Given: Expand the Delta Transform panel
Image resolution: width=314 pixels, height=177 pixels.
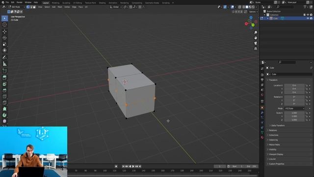Looking at the screenshot, I should pos(278,125).
